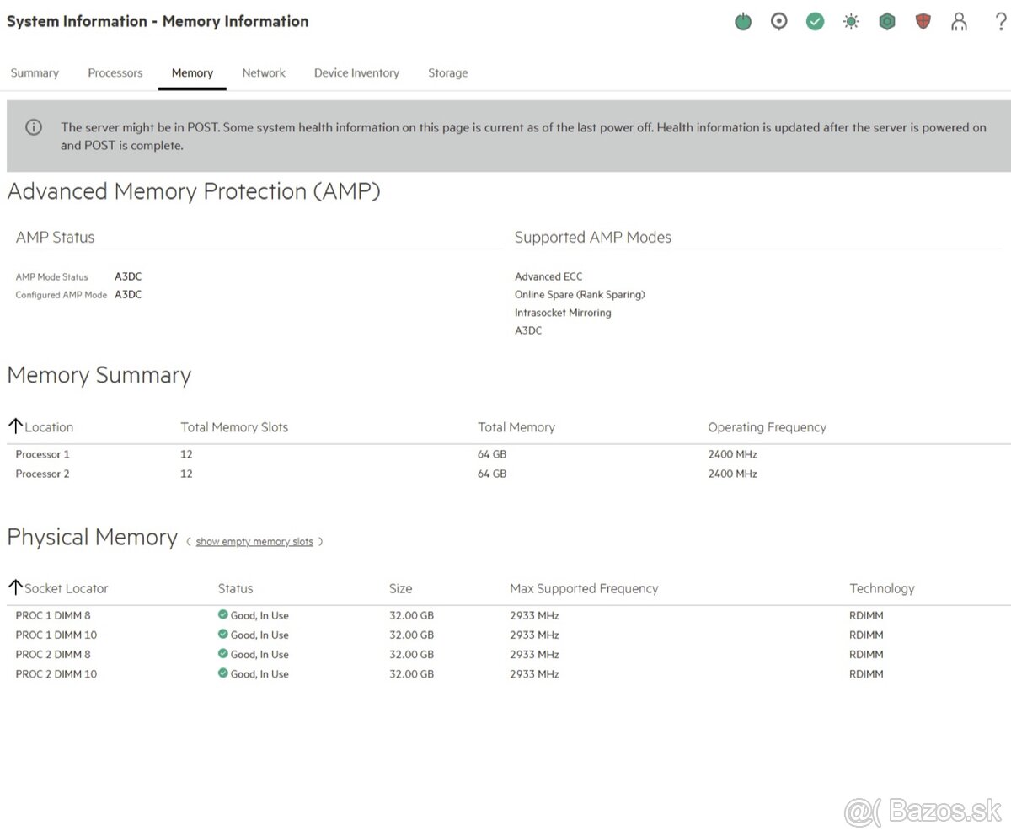This screenshot has width=1011, height=836.
Task: Click Advanced ECC in supported modes
Action: pos(548,276)
